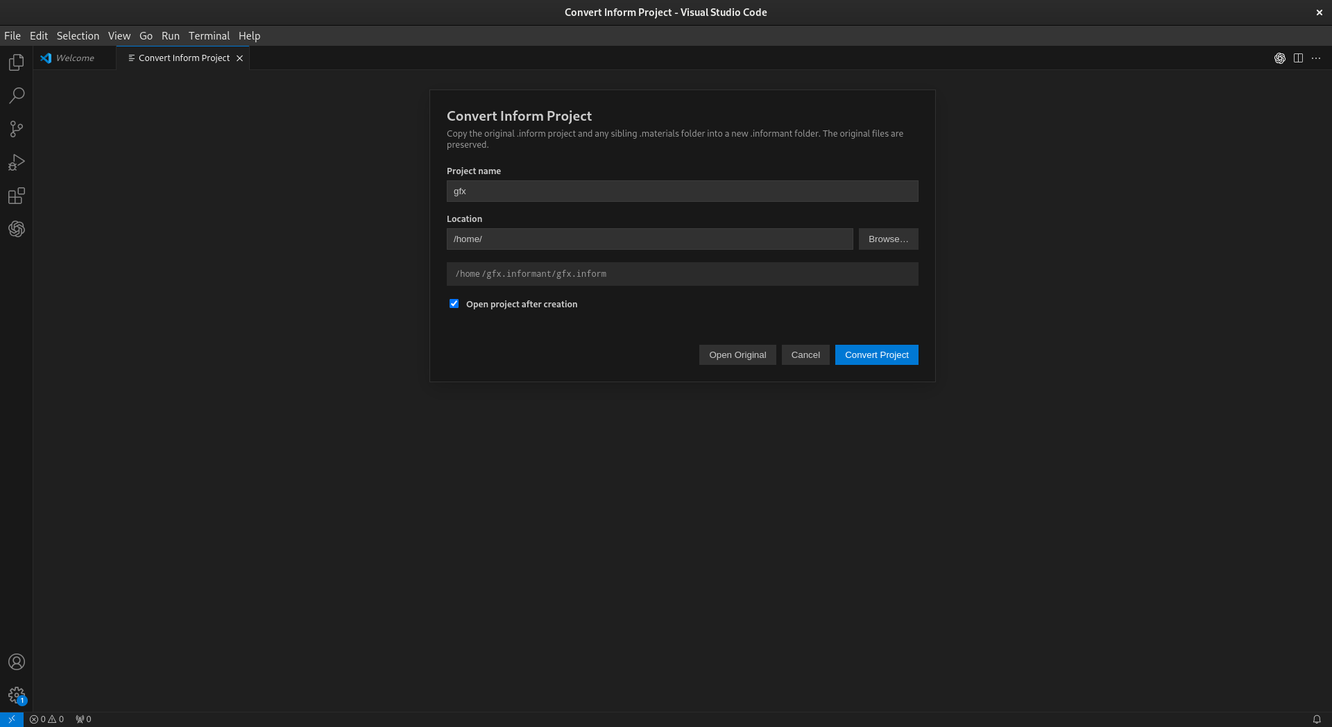Focus the Location path input field
1332x727 pixels.
(650, 239)
